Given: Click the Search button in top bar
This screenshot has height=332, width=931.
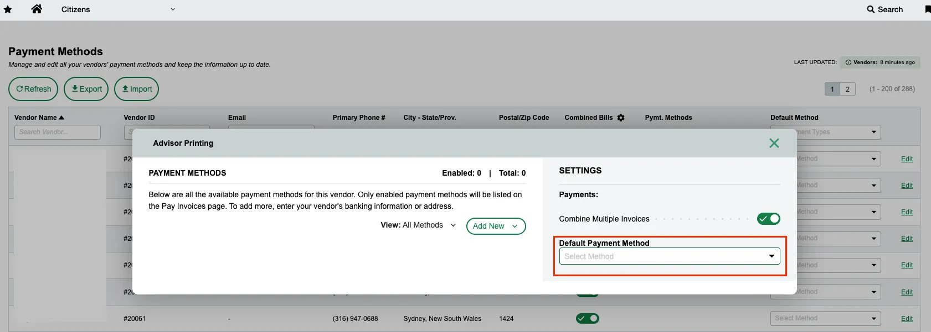Looking at the screenshot, I should 885,9.
